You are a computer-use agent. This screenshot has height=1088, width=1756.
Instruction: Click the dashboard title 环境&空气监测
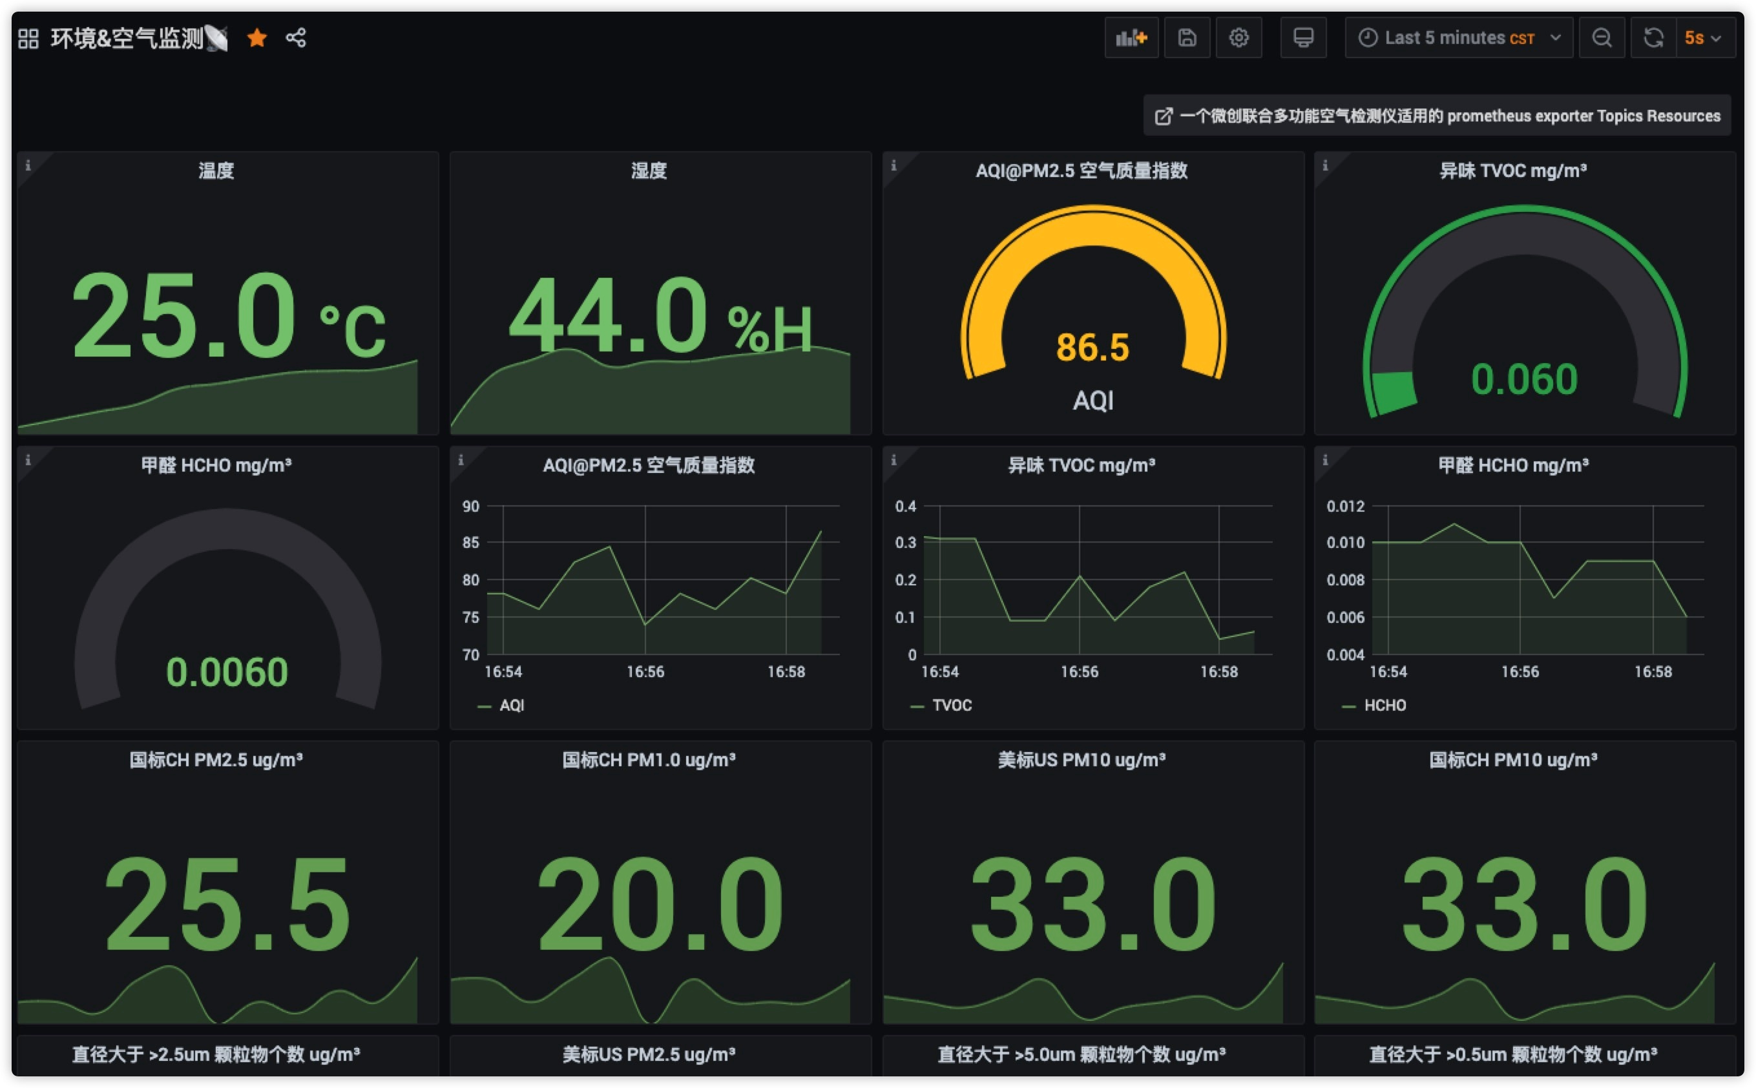(127, 38)
